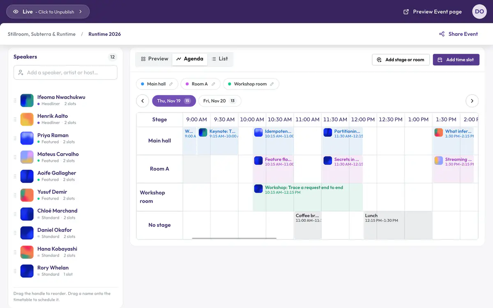The image size is (493, 308).
Task: Click Ifeoma Nwachukwu's avatar thumbnail
Action: [x=27, y=100]
